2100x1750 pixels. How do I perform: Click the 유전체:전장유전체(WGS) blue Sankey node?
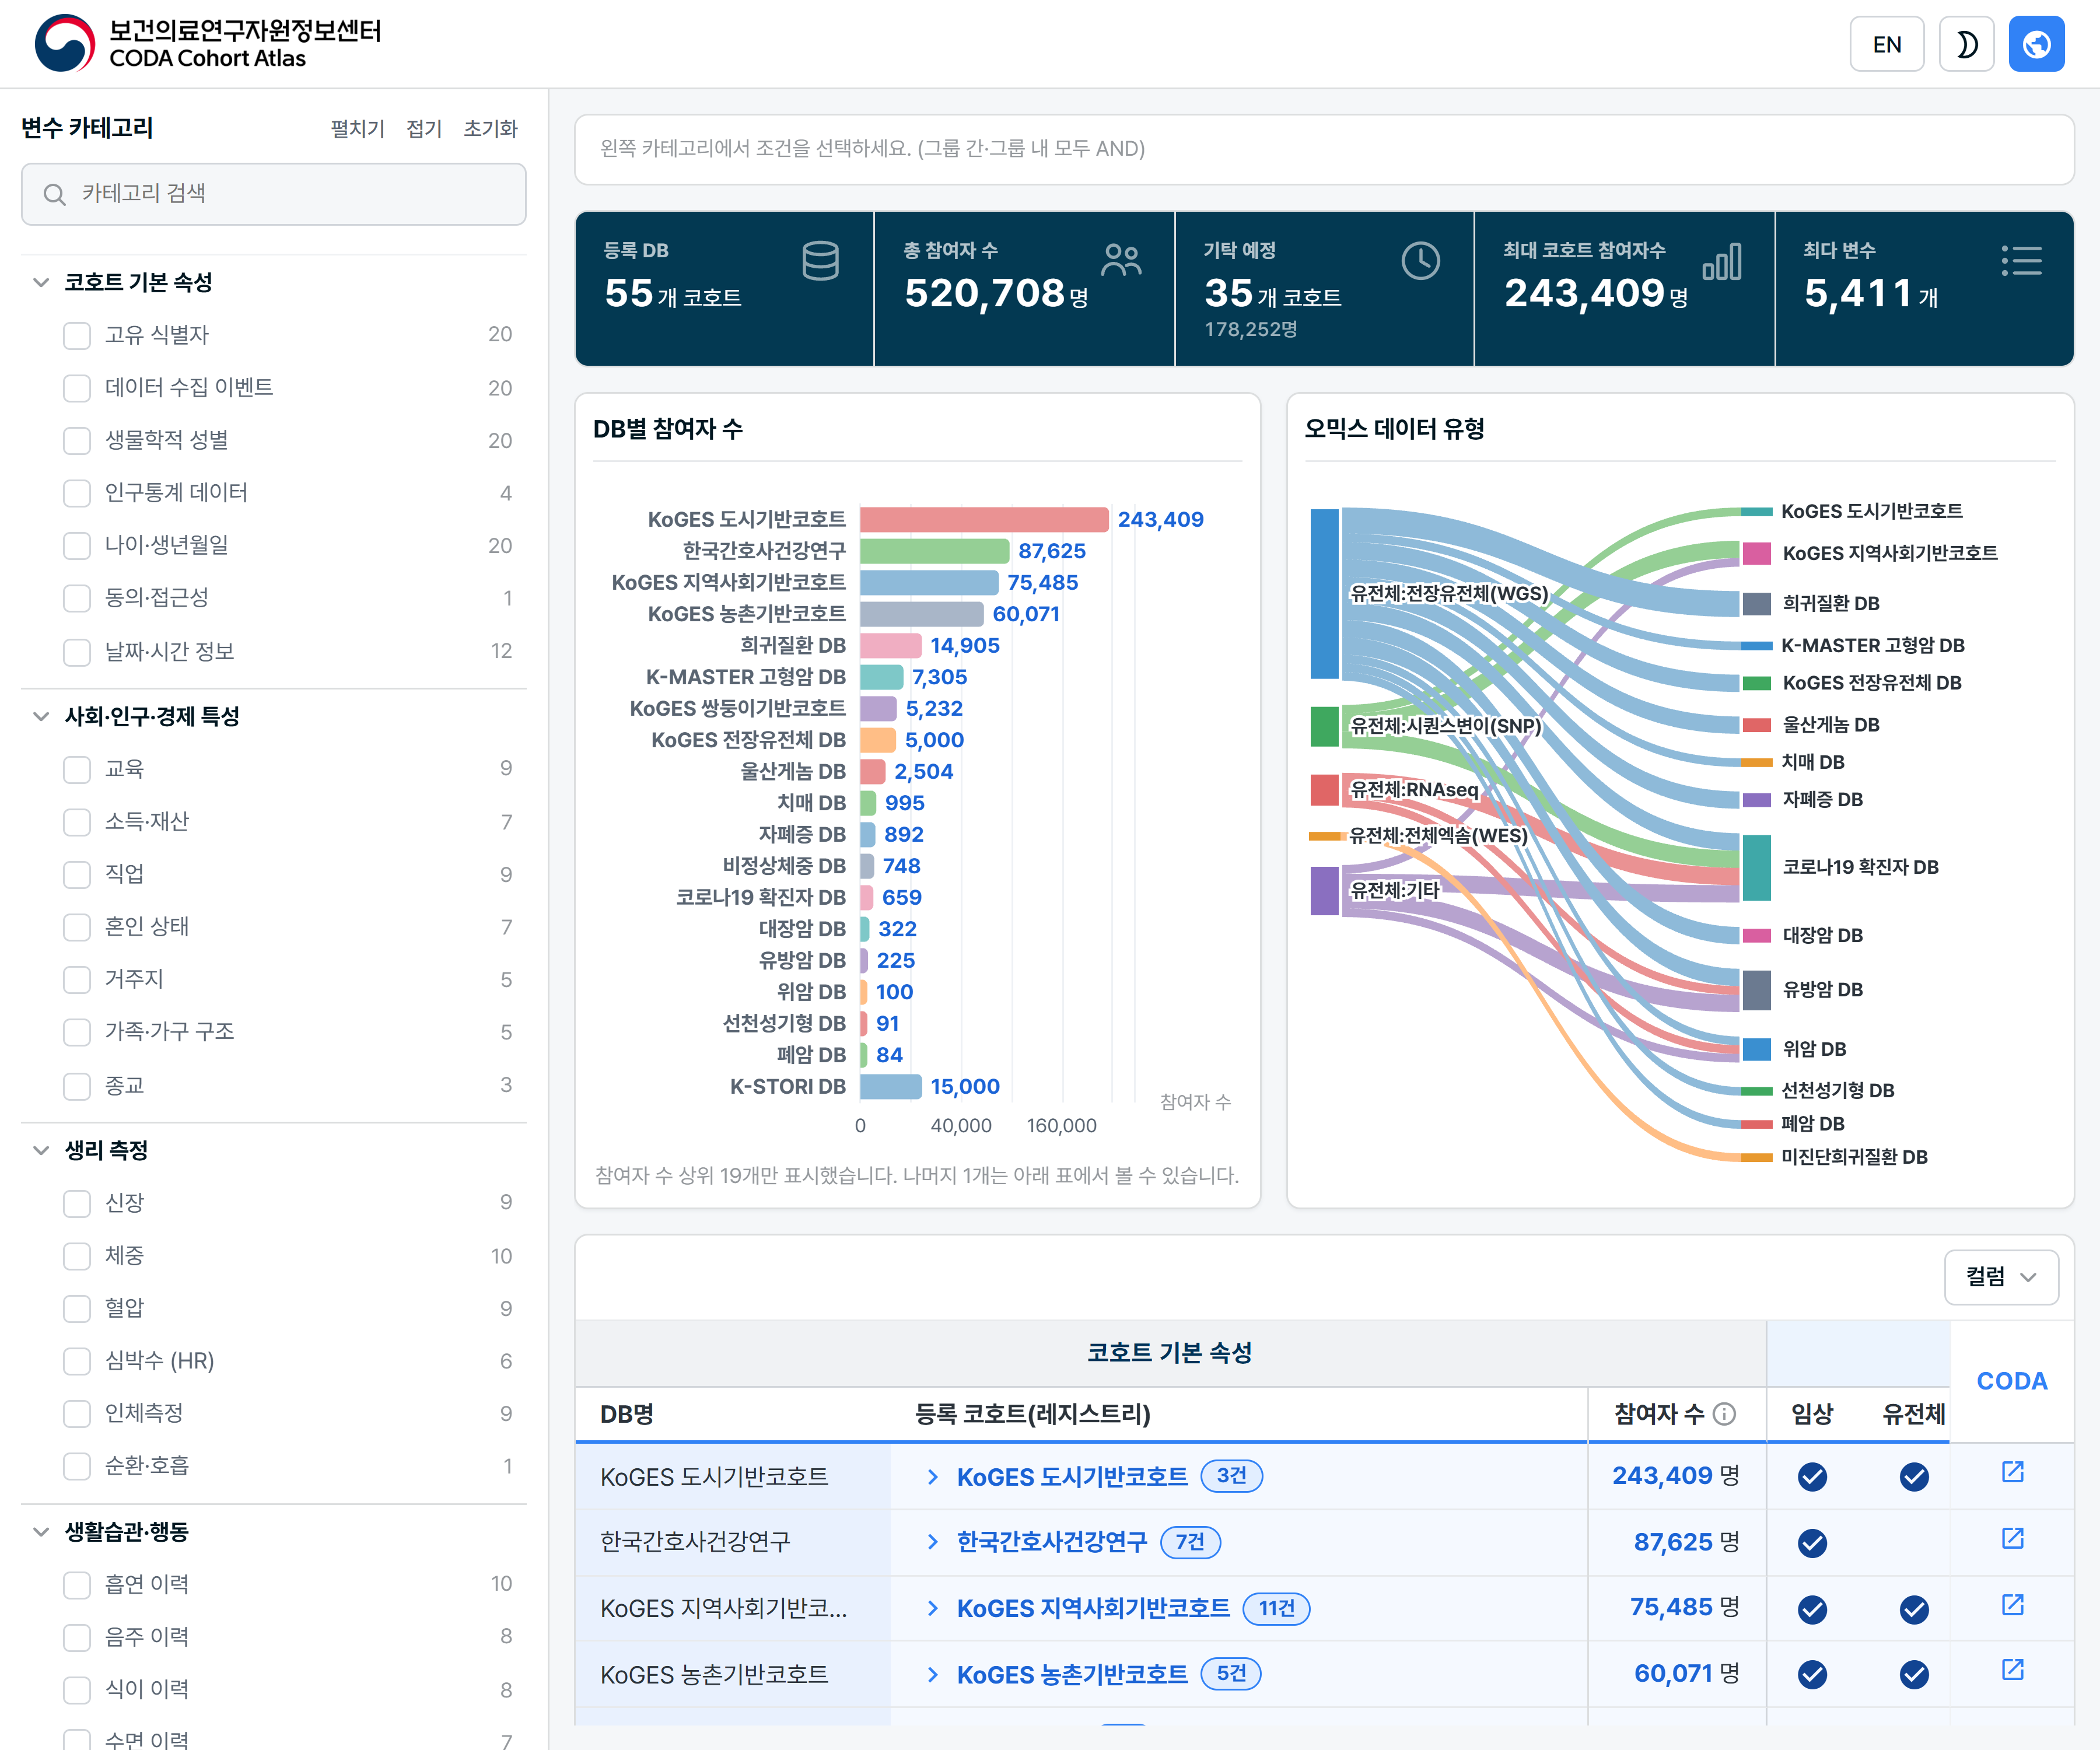coord(1324,594)
